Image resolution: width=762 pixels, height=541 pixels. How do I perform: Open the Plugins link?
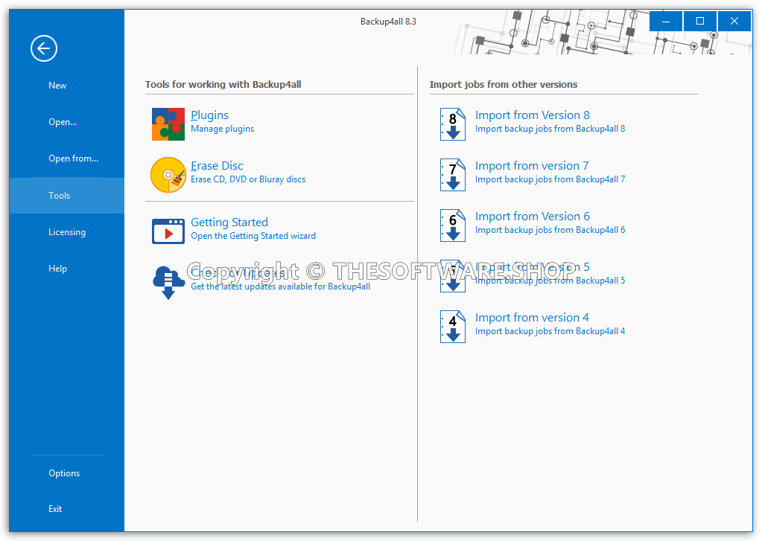click(209, 115)
